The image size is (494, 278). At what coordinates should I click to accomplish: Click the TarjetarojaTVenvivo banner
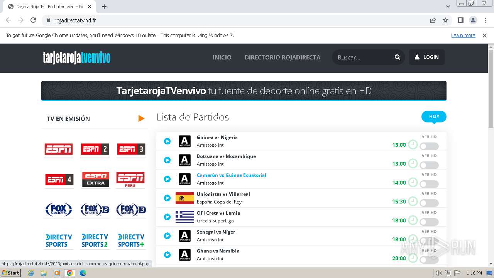click(244, 91)
